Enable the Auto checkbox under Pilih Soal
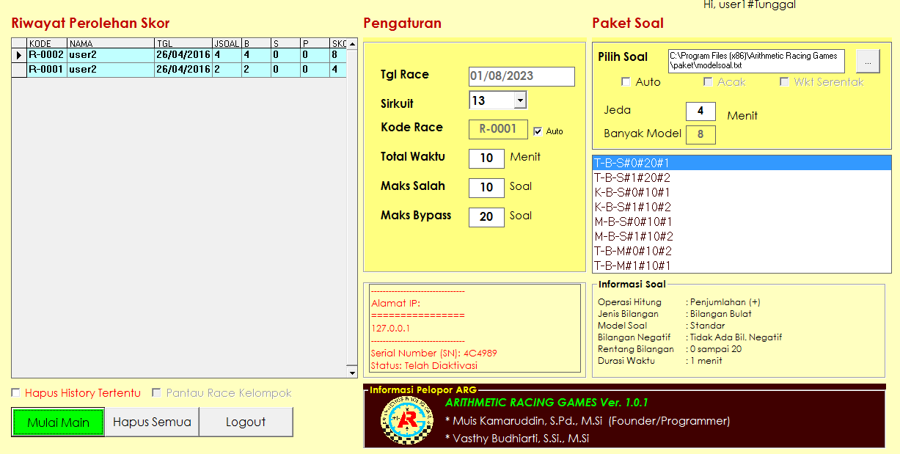 626,82
